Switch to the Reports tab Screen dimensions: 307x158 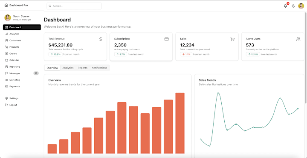[x=83, y=68]
